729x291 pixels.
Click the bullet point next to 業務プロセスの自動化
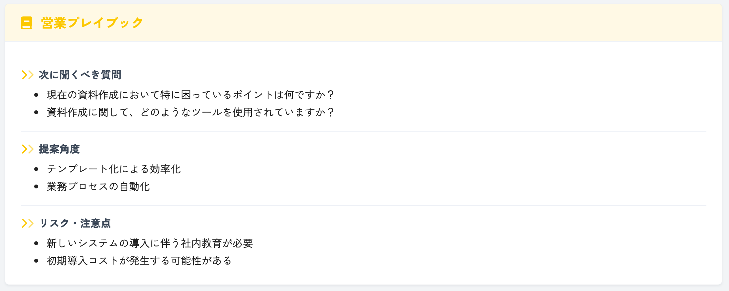[x=36, y=186]
